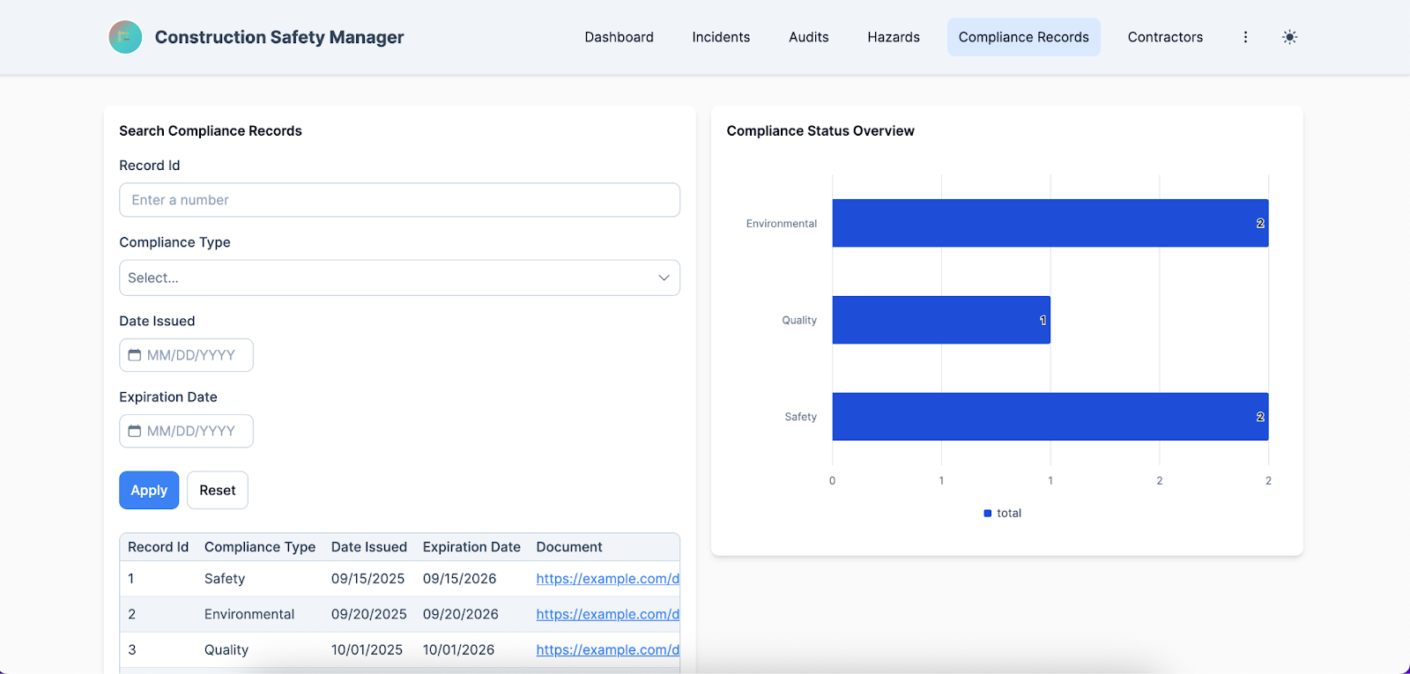Click the Construction Safety Manager logo icon
The width and height of the screenshot is (1410, 674).
click(125, 37)
